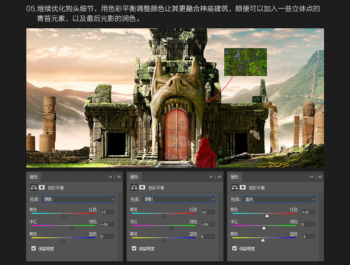The height and width of the screenshot is (265, 350).
Task: Collapse middle panel with double-arrow icon
Action: [211, 177]
